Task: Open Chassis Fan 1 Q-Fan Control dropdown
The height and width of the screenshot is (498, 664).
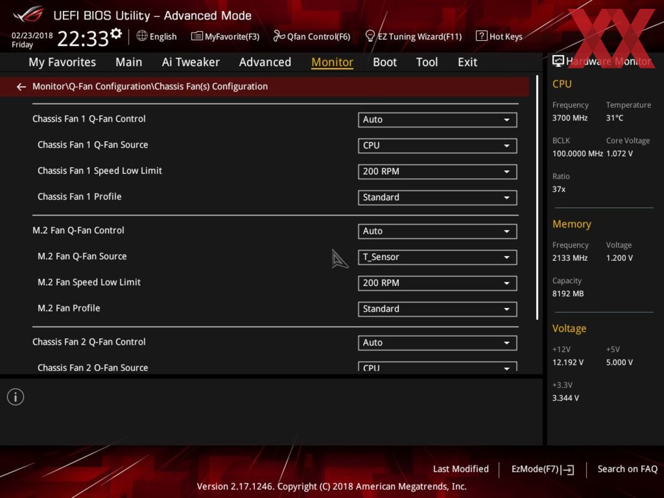Action: (x=437, y=120)
